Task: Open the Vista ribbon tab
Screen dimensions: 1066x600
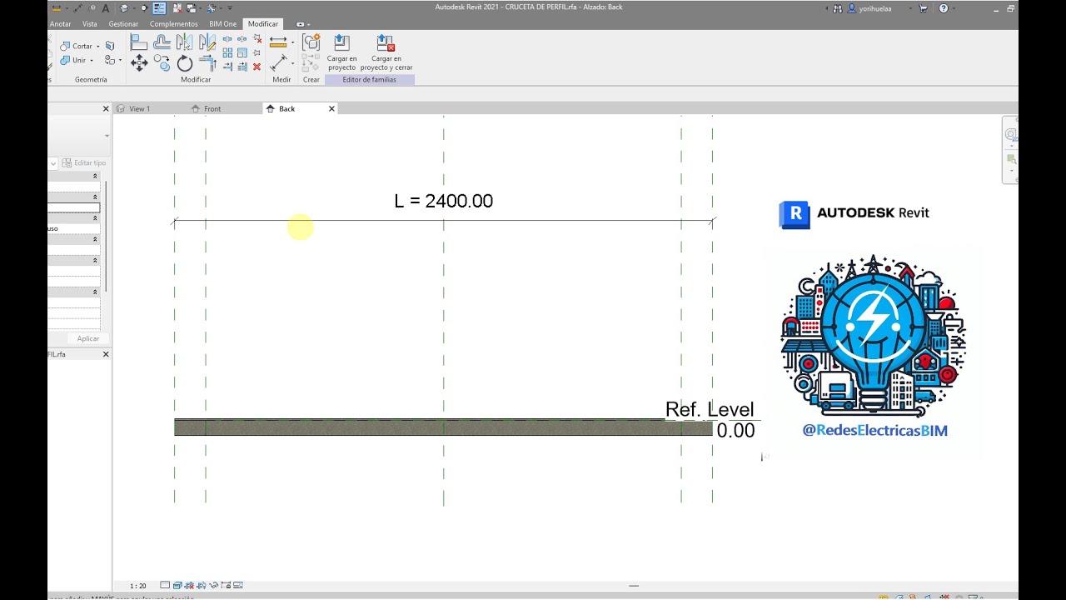Action: click(89, 24)
